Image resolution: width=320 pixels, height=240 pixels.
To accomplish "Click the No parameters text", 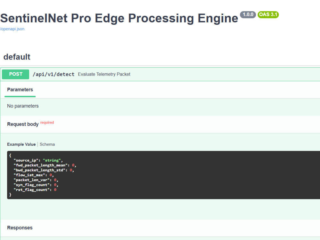I will pyautogui.click(x=23, y=106).
